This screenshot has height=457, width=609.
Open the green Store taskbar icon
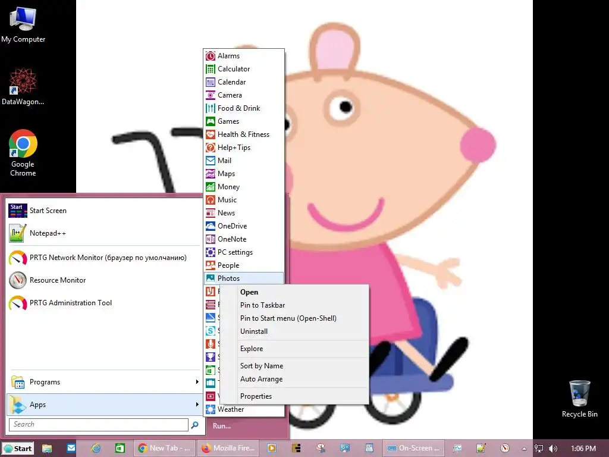120,449
